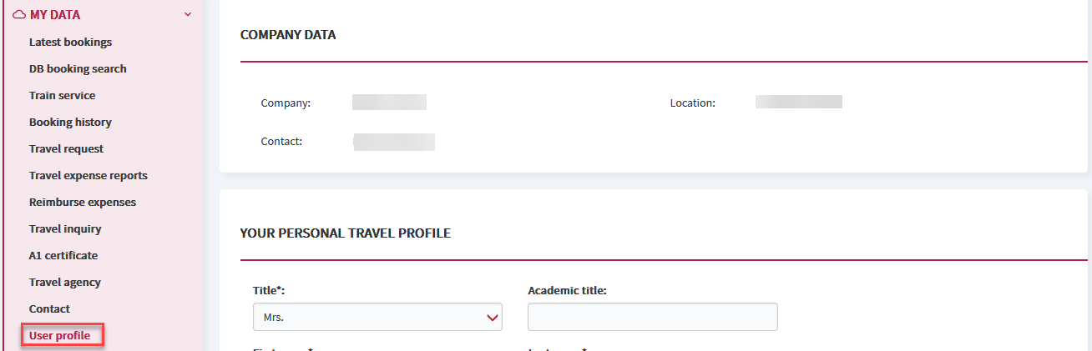Click the blurred Company name value
The height and width of the screenshot is (351, 1092).
(x=389, y=103)
